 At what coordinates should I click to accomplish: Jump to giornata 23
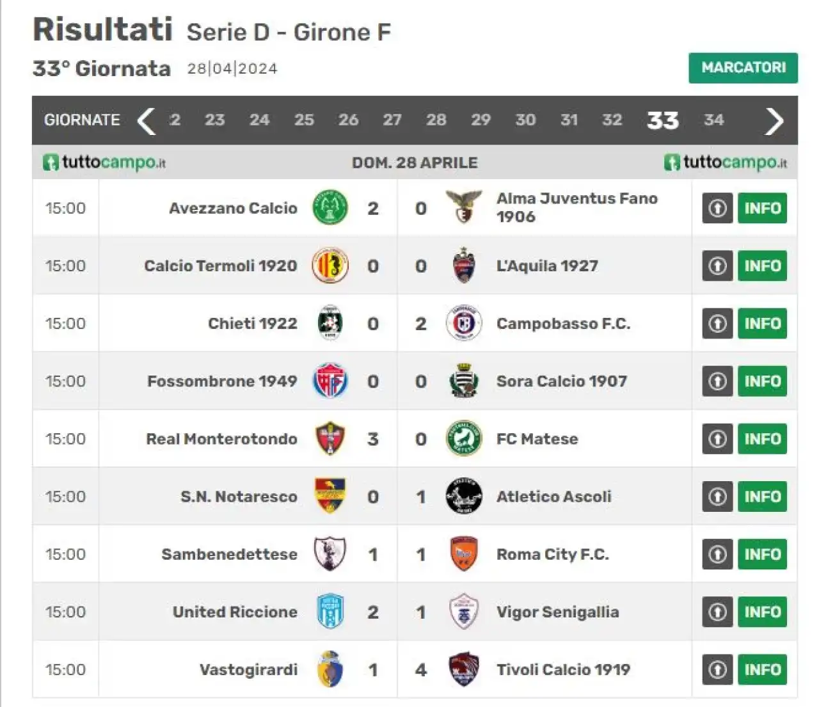[x=215, y=120]
